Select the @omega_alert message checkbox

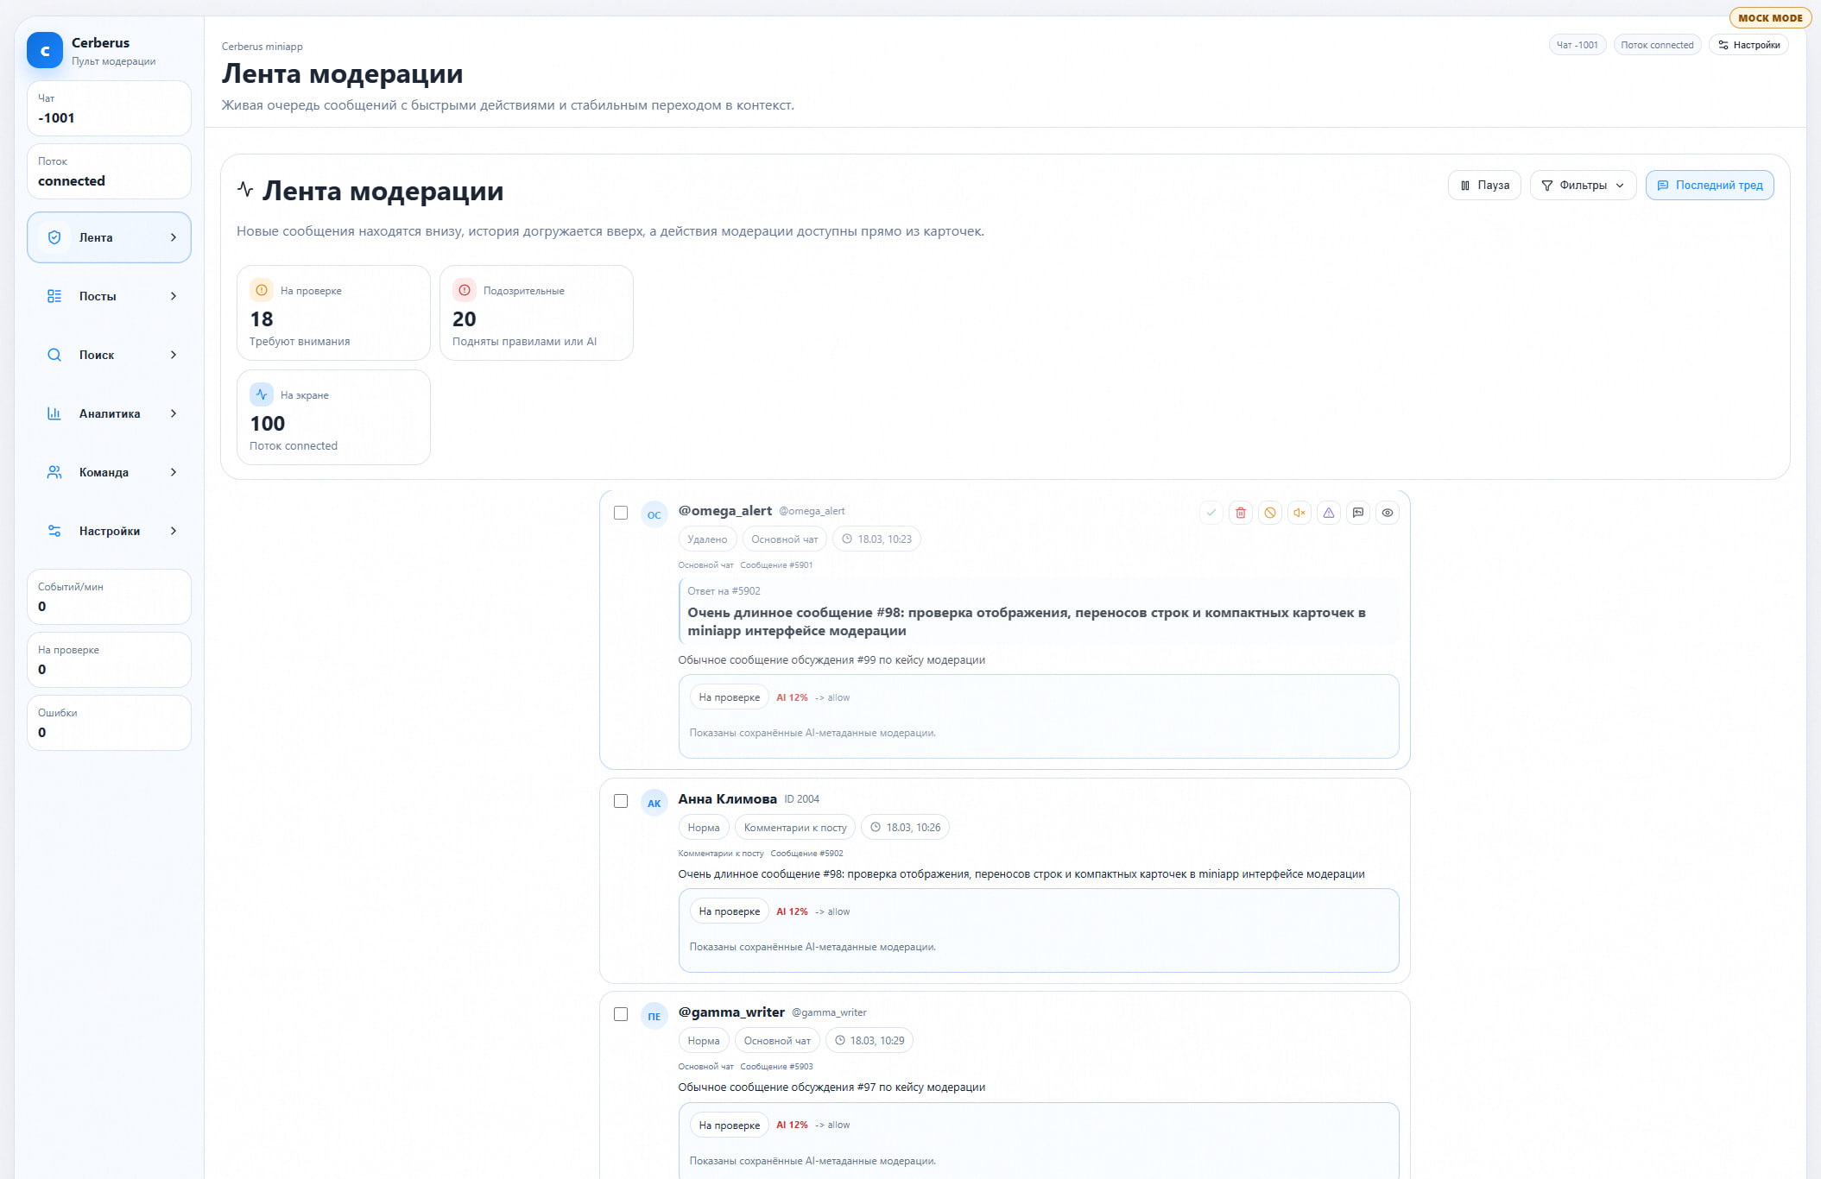pos(620,513)
